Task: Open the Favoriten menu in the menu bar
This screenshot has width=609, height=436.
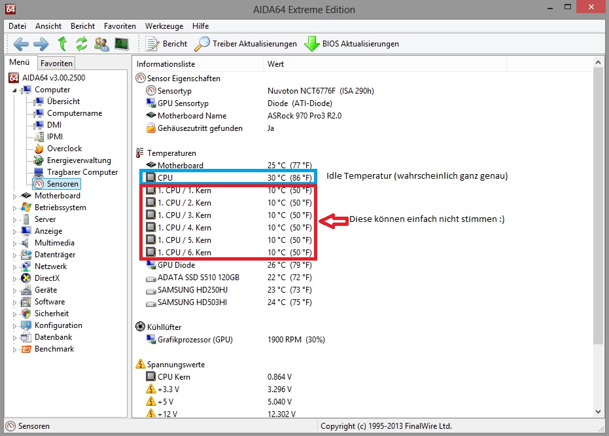Action: coord(120,26)
